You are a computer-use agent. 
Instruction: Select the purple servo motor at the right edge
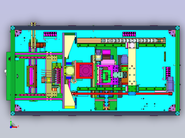[x=170, y=85]
